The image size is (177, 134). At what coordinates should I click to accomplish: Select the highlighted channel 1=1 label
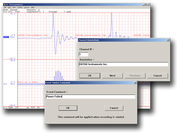click(x=5, y=37)
